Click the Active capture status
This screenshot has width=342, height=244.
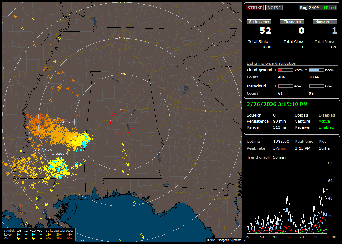[x=324, y=121]
